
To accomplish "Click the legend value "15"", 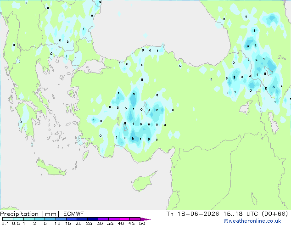I will (68, 223).
